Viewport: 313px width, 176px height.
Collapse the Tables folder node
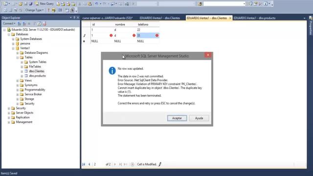[18, 58]
